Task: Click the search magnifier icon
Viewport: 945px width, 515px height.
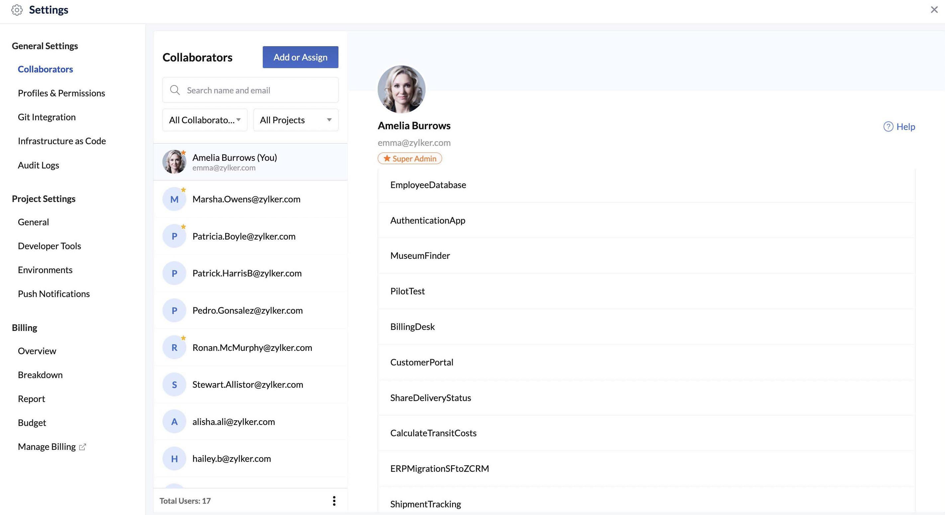Action: point(175,90)
